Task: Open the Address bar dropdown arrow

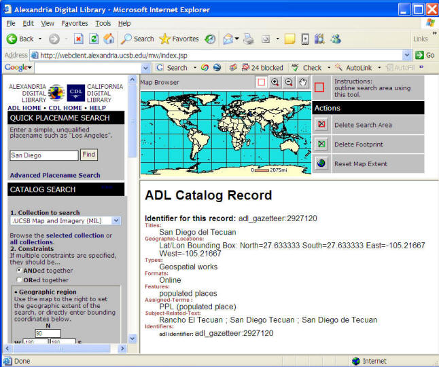Action: 407,55
